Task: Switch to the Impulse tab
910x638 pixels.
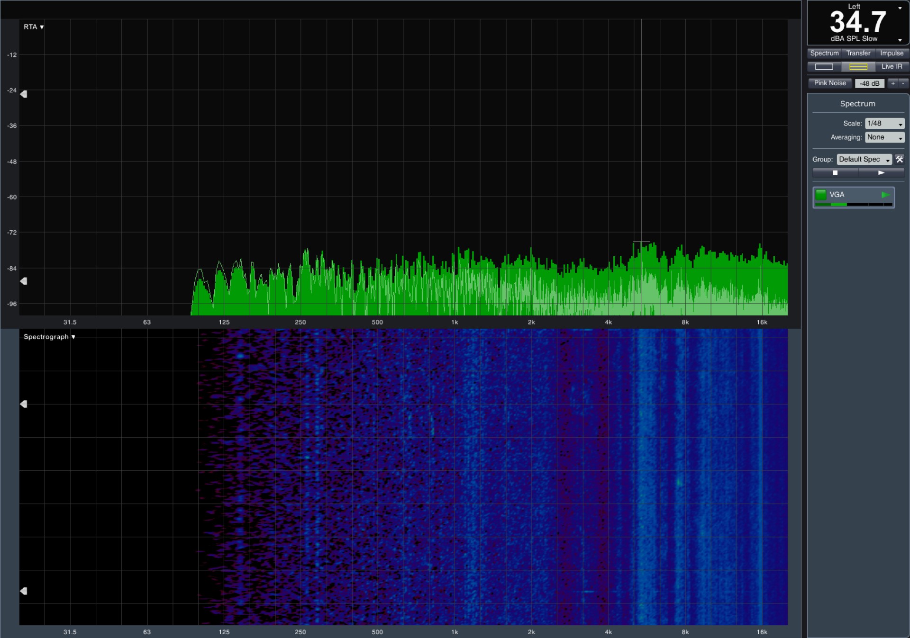Action: coord(892,53)
